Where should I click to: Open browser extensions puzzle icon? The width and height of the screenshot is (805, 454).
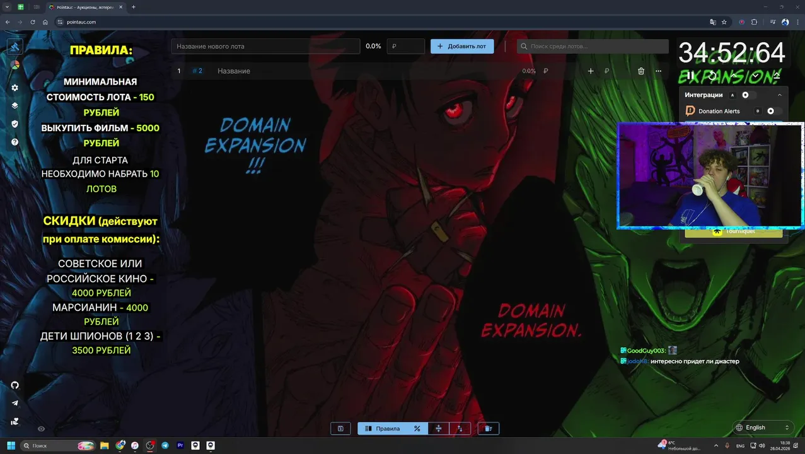(755, 22)
